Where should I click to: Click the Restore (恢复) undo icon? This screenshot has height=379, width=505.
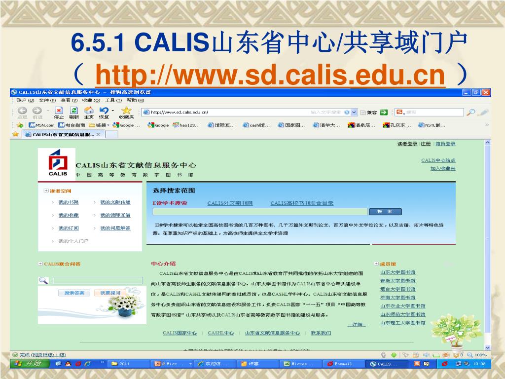tap(104, 111)
